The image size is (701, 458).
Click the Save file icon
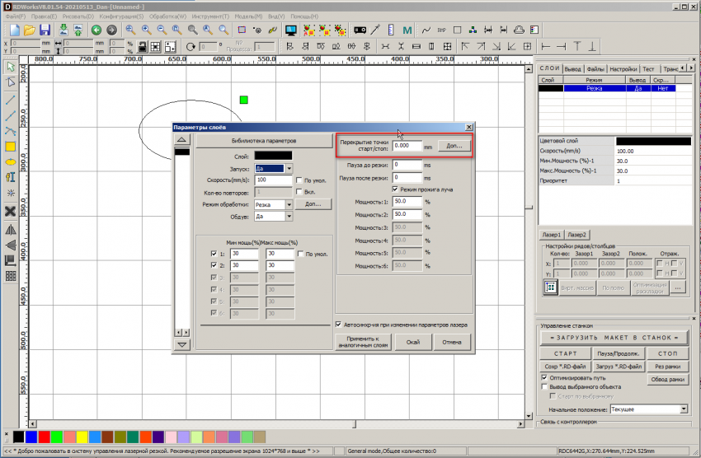coord(45,30)
